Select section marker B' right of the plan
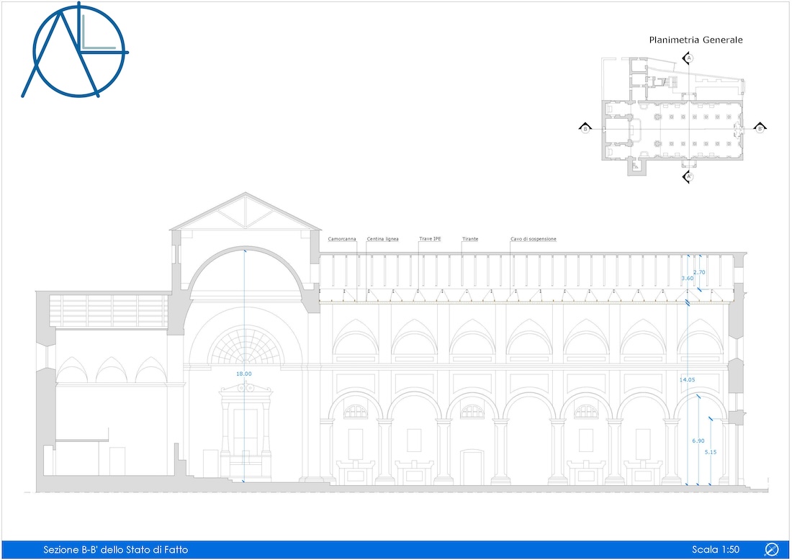 pyautogui.click(x=760, y=128)
